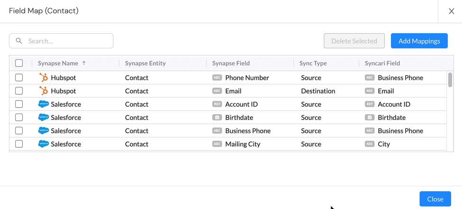Click Salesforce cloud icon in Business Phone row
This screenshot has width=462, height=209.
(44, 131)
